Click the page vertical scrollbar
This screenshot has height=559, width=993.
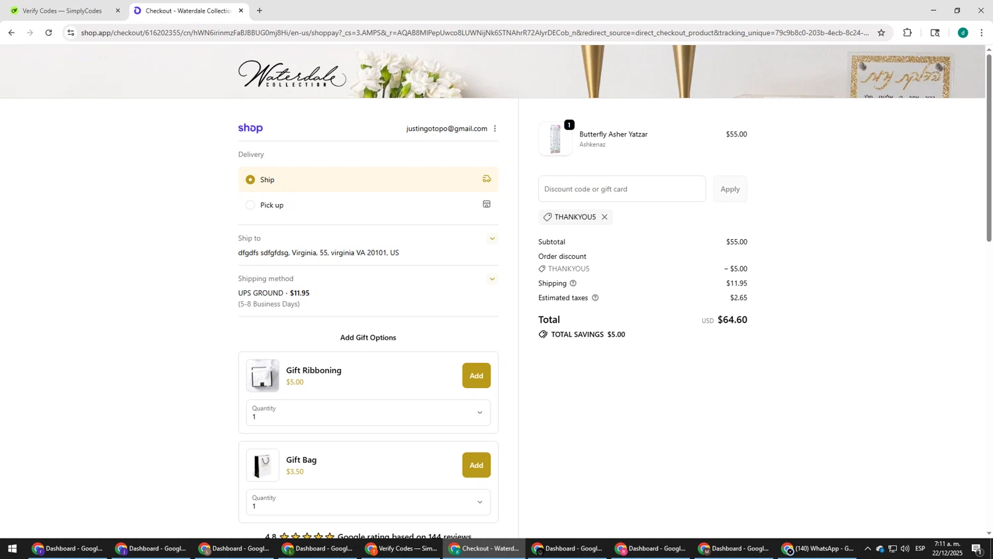click(989, 147)
